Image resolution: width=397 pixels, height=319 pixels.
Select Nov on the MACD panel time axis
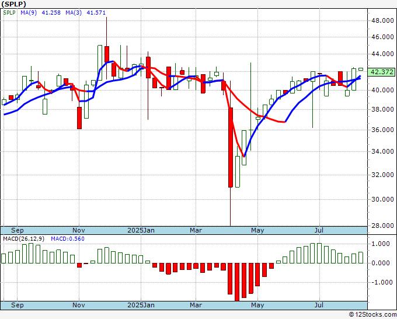(78, 305)
